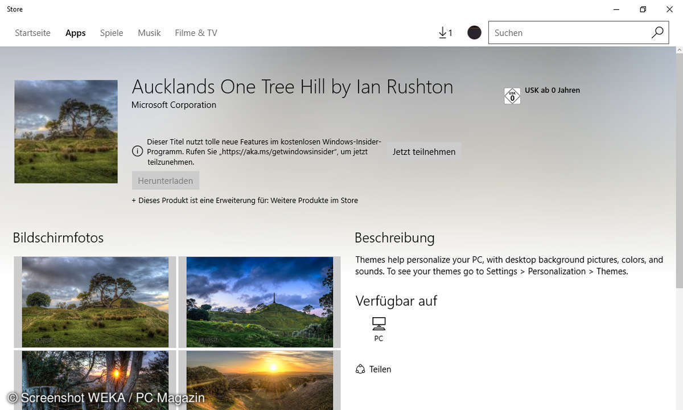Click the PC device icon

(378, 324)
